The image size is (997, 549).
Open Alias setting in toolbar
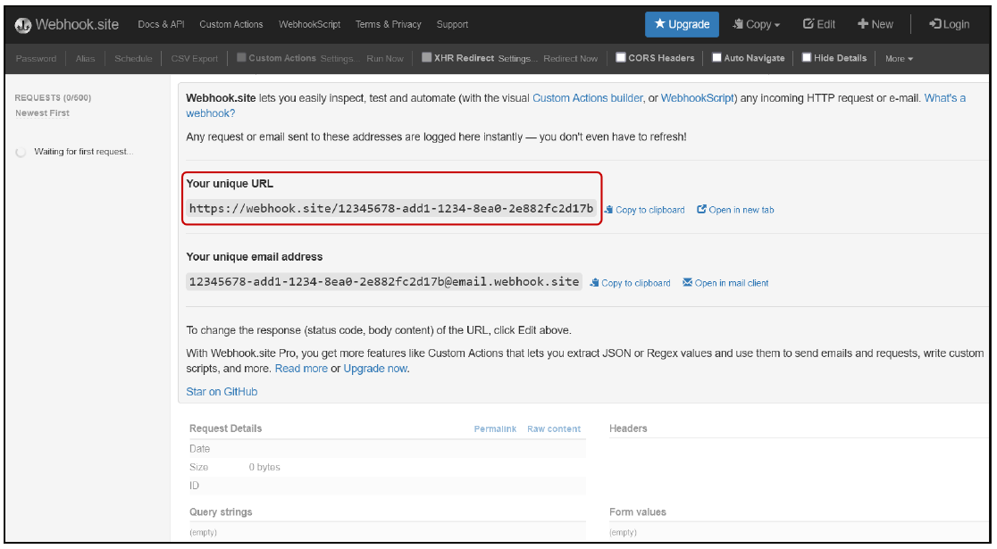pyautogui.click(x=85, y=58)
